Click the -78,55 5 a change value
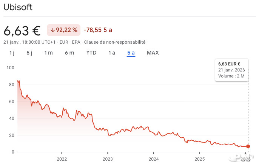Viewport: 256px width, 164px height. 98,30
